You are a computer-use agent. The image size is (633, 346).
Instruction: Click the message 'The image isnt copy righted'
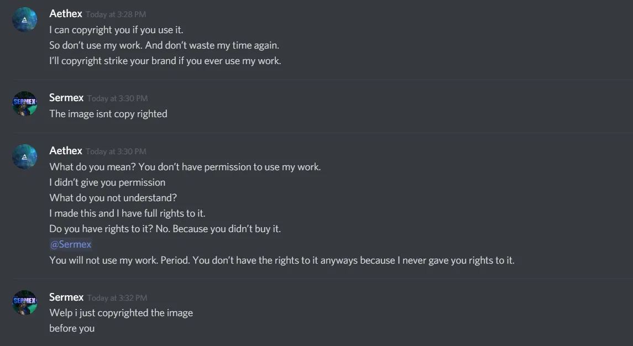(x=108, y=114)
